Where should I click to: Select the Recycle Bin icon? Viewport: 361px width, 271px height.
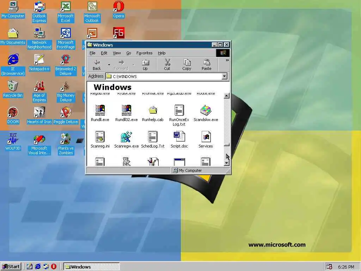[x=13, y=89]
